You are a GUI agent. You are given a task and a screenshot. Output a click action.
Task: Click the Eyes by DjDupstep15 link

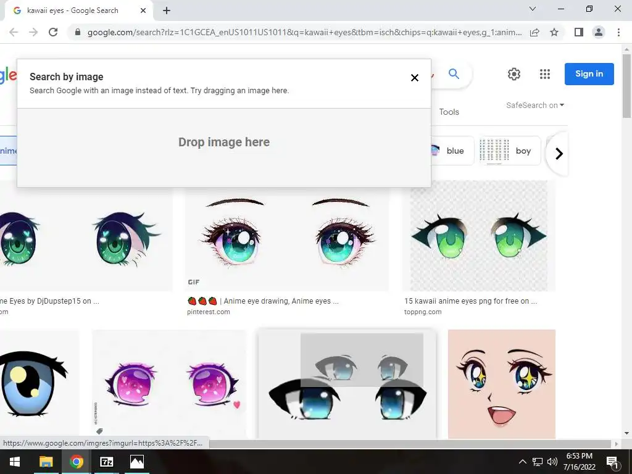(x=49, y=301)
